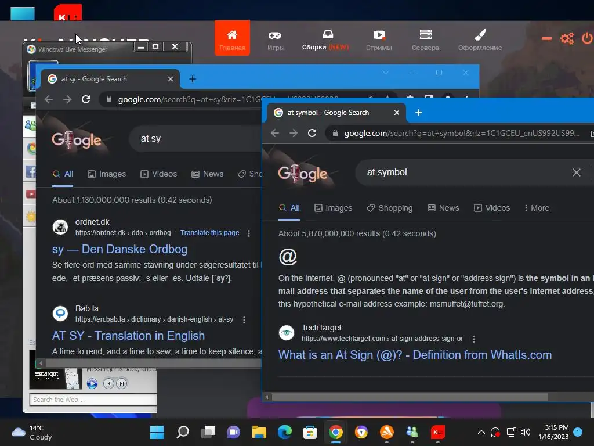Open 'AT SY - Translation in English' result

tap(128, 336)
